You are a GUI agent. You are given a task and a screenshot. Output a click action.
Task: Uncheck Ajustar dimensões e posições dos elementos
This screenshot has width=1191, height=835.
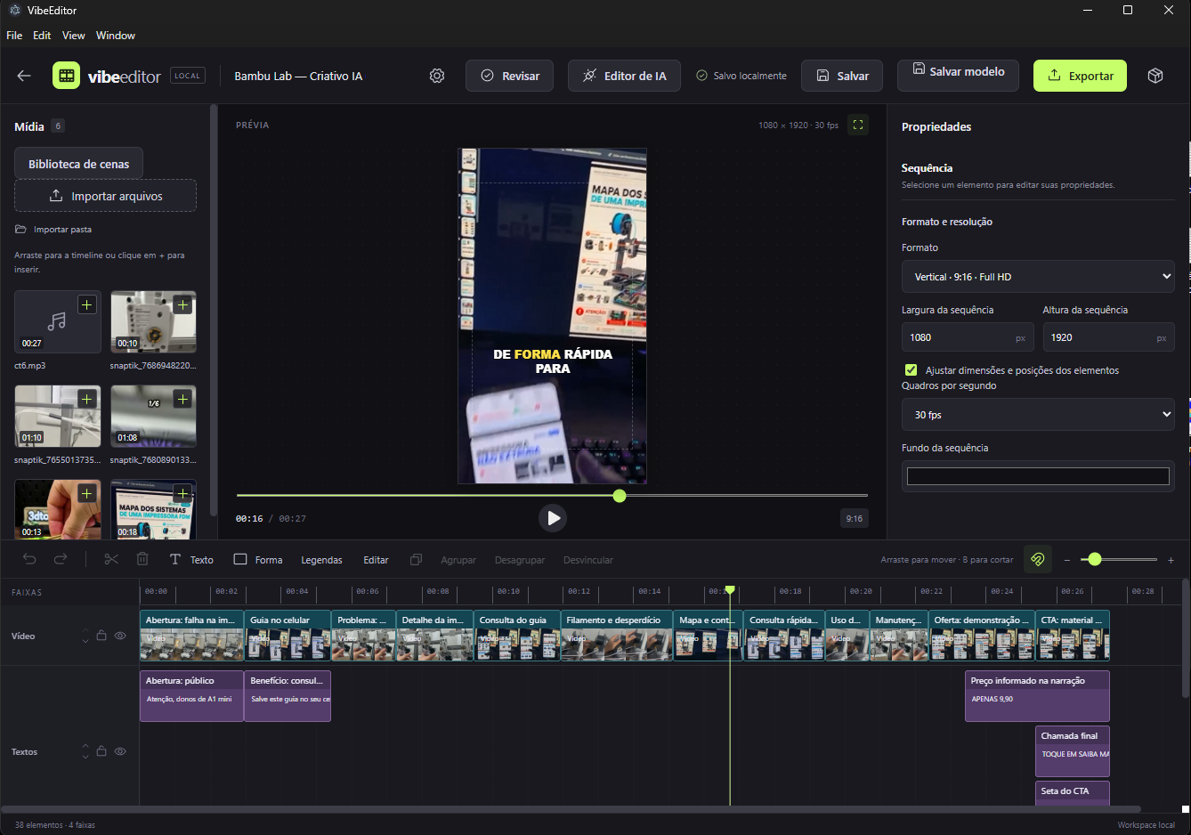(x=911, y=369)
